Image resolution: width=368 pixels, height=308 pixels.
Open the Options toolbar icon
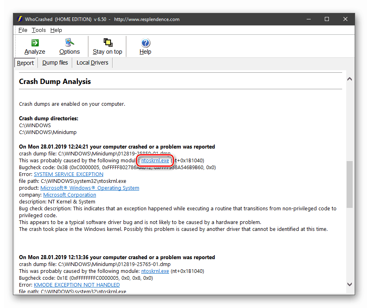click(x=69, y=42)
